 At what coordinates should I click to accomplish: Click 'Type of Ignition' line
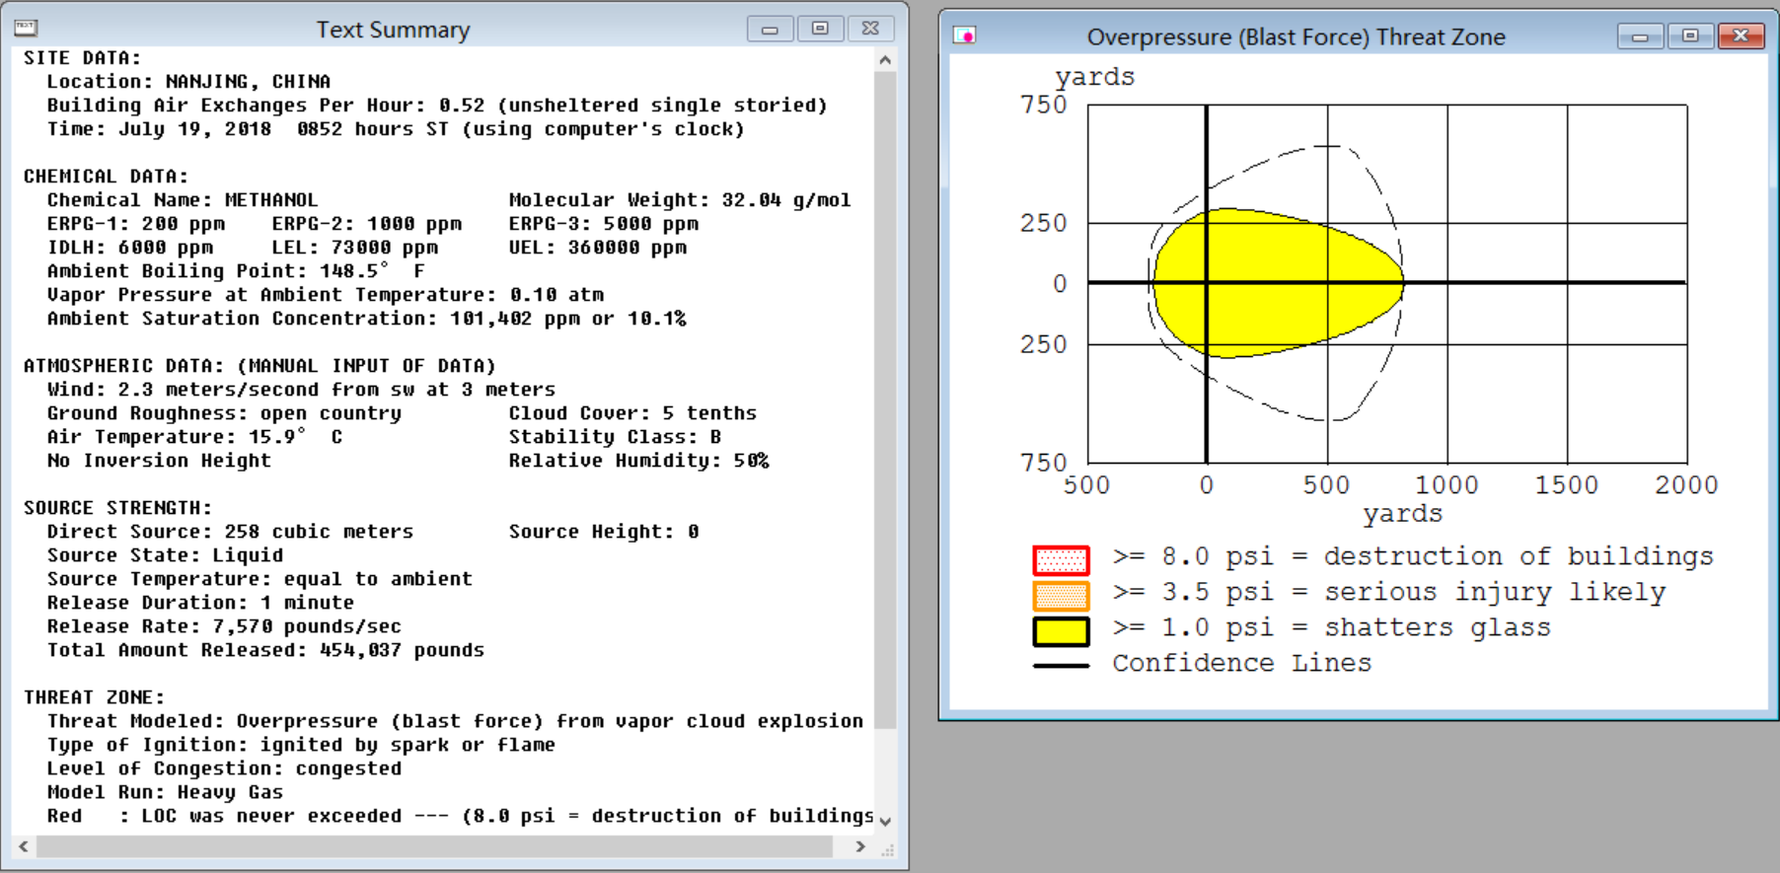click(301, 745)
